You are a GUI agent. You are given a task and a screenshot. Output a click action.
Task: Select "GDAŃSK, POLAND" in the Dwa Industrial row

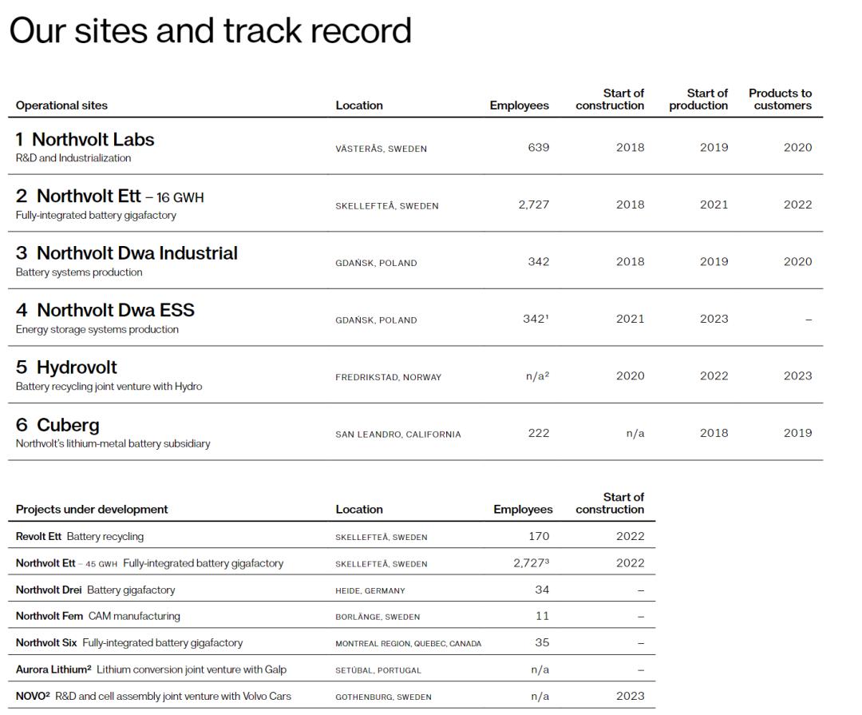[376, 263]
